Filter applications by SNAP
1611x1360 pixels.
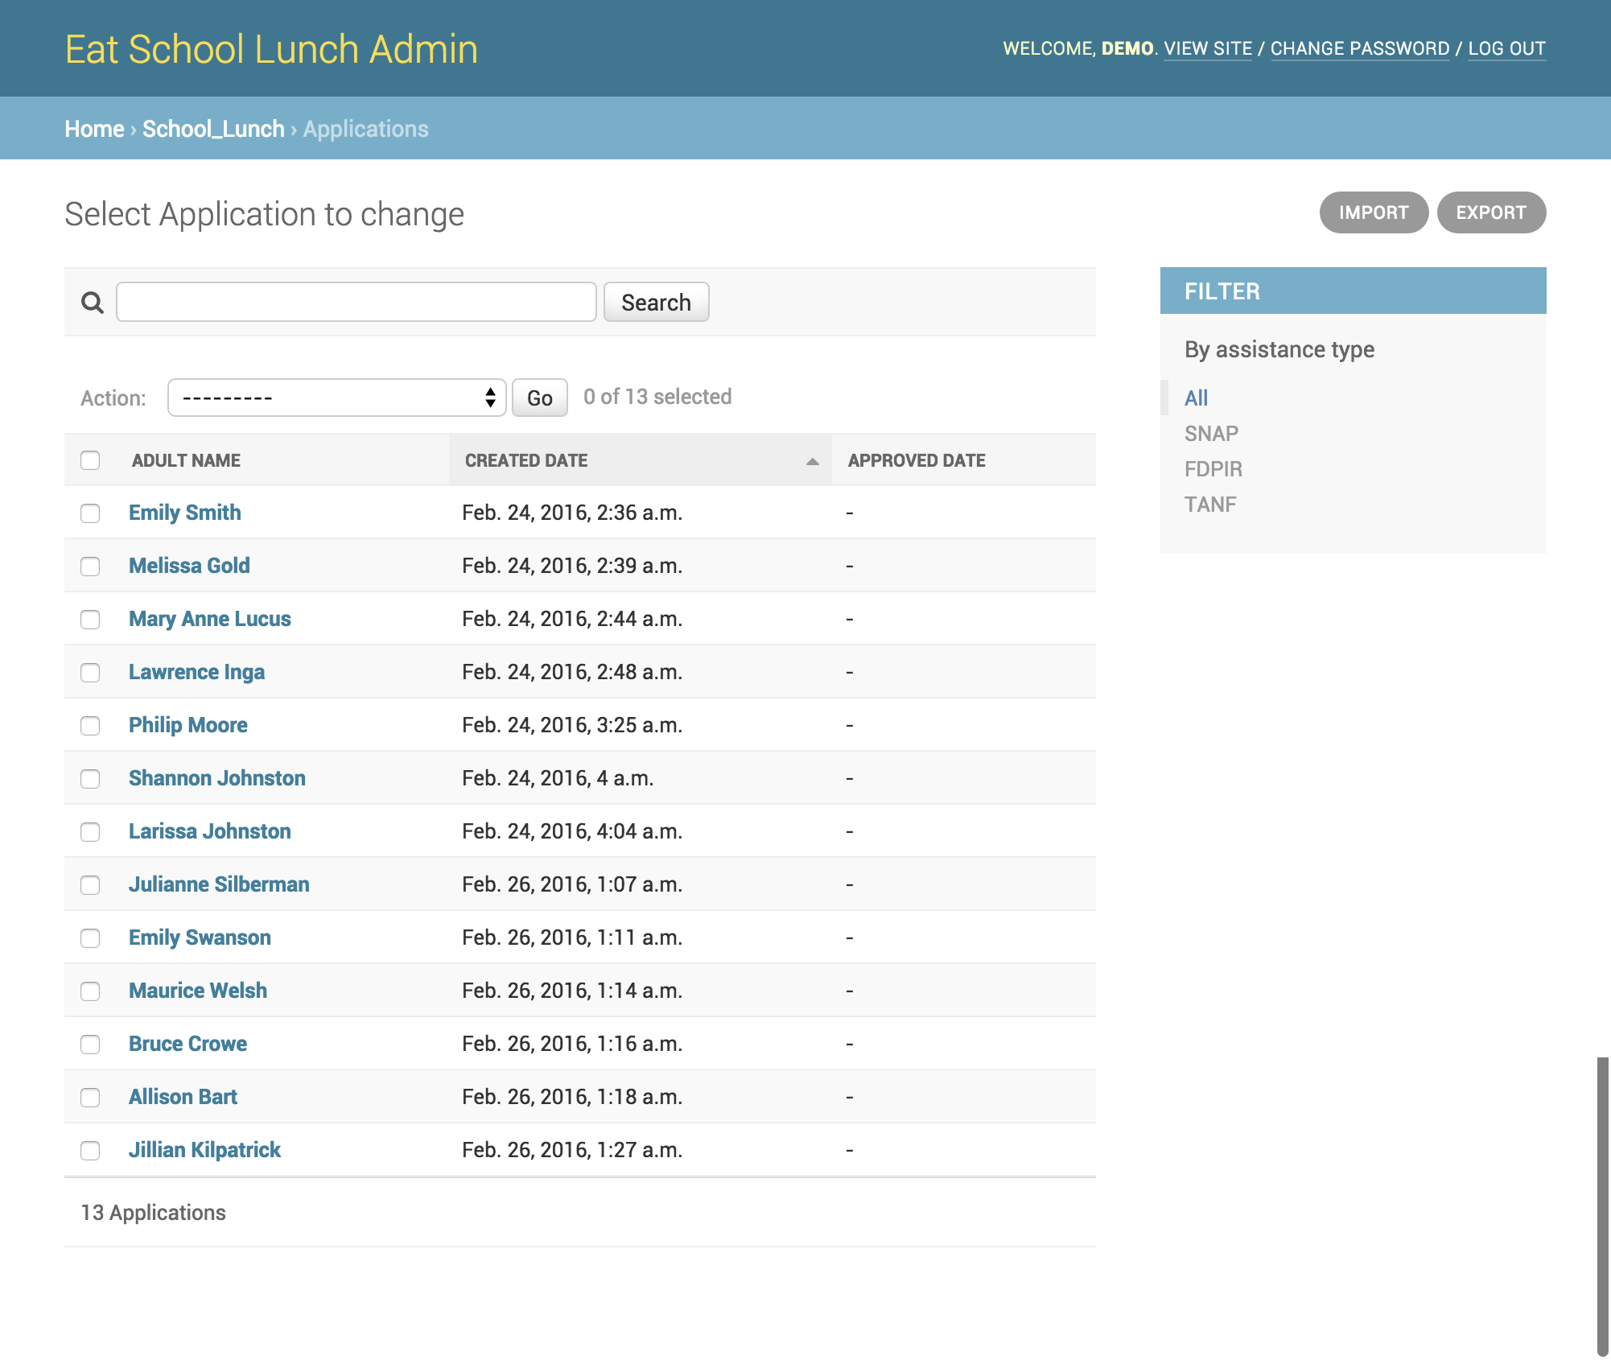(x=1210, y=434)
